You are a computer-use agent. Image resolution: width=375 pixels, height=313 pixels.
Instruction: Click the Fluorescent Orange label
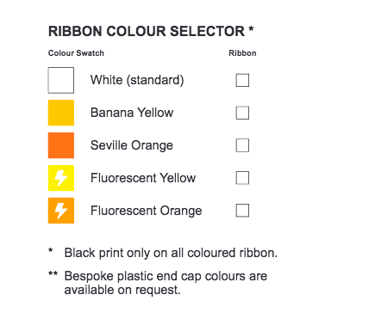(x=147, y=211)
